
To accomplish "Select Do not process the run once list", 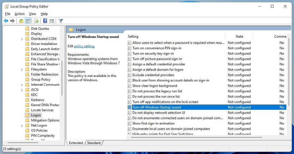I will click(x=156, y=97).
